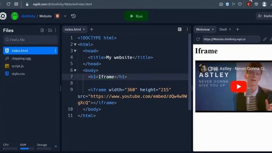Click the browser send flow icon

coord(234,4)
